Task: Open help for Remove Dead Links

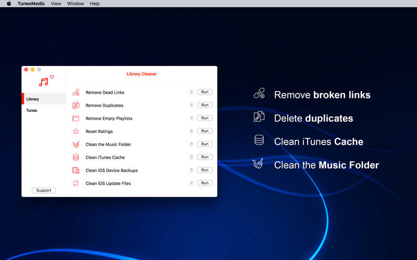Action: pos(191,93)
